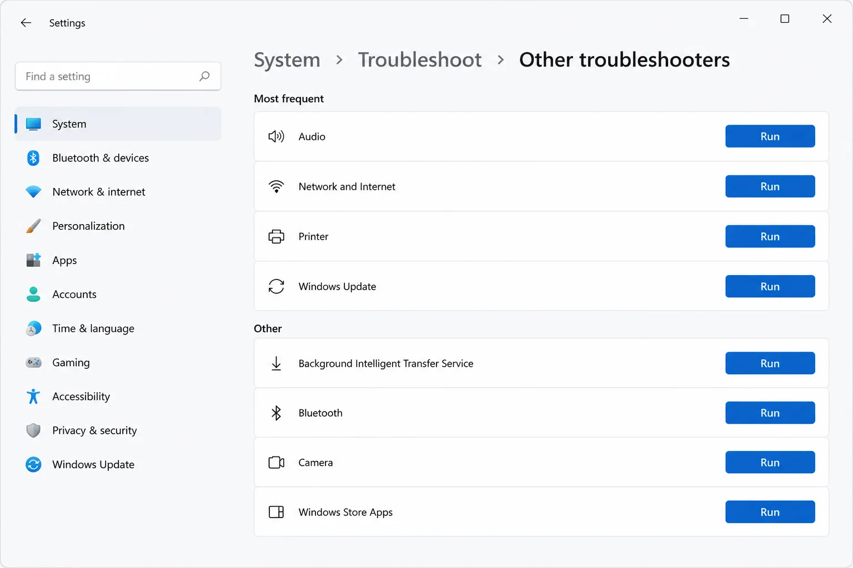Click the Camera row label
The image size is (853, 568).
(x=315, y=463)
